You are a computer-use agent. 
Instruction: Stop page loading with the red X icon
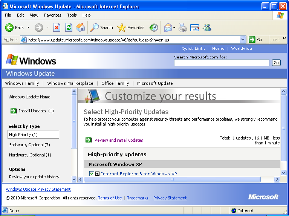(57, 28)
